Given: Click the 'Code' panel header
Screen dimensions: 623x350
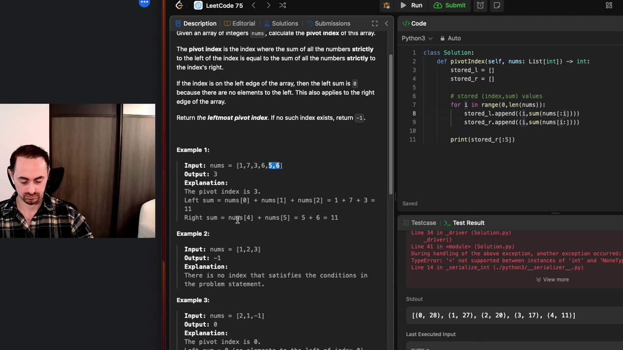Looking at the screenshot, I should [414, 23].
